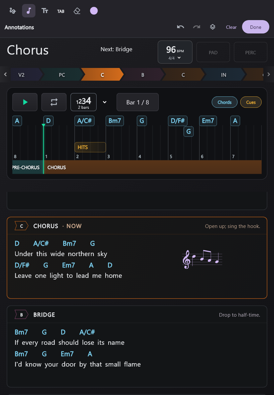Image resolution: width=274 pixels, height=395 pixels.
Task: Toggle the Chords display pill
Action: [225, 102]
